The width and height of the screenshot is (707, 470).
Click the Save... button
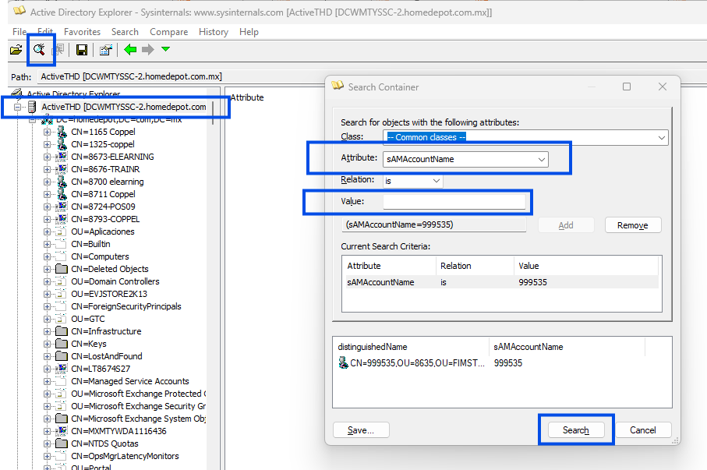[361, 430]
